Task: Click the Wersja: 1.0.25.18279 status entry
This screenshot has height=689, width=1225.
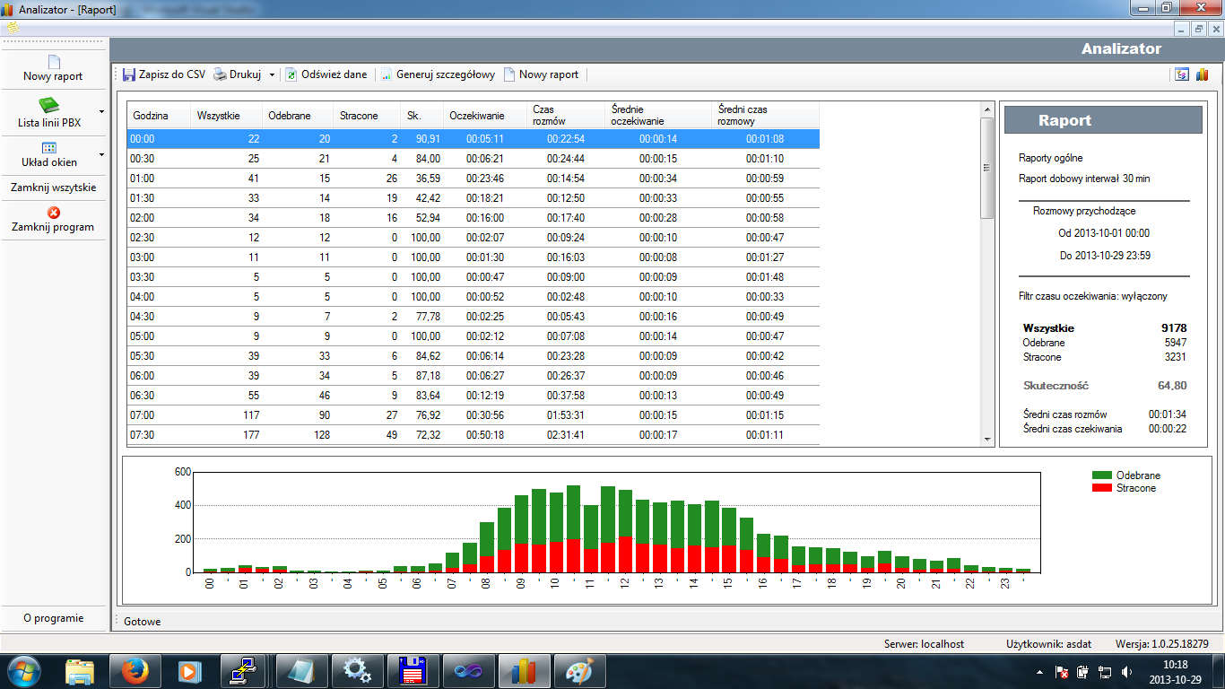Action: [x=1162, y=644]
